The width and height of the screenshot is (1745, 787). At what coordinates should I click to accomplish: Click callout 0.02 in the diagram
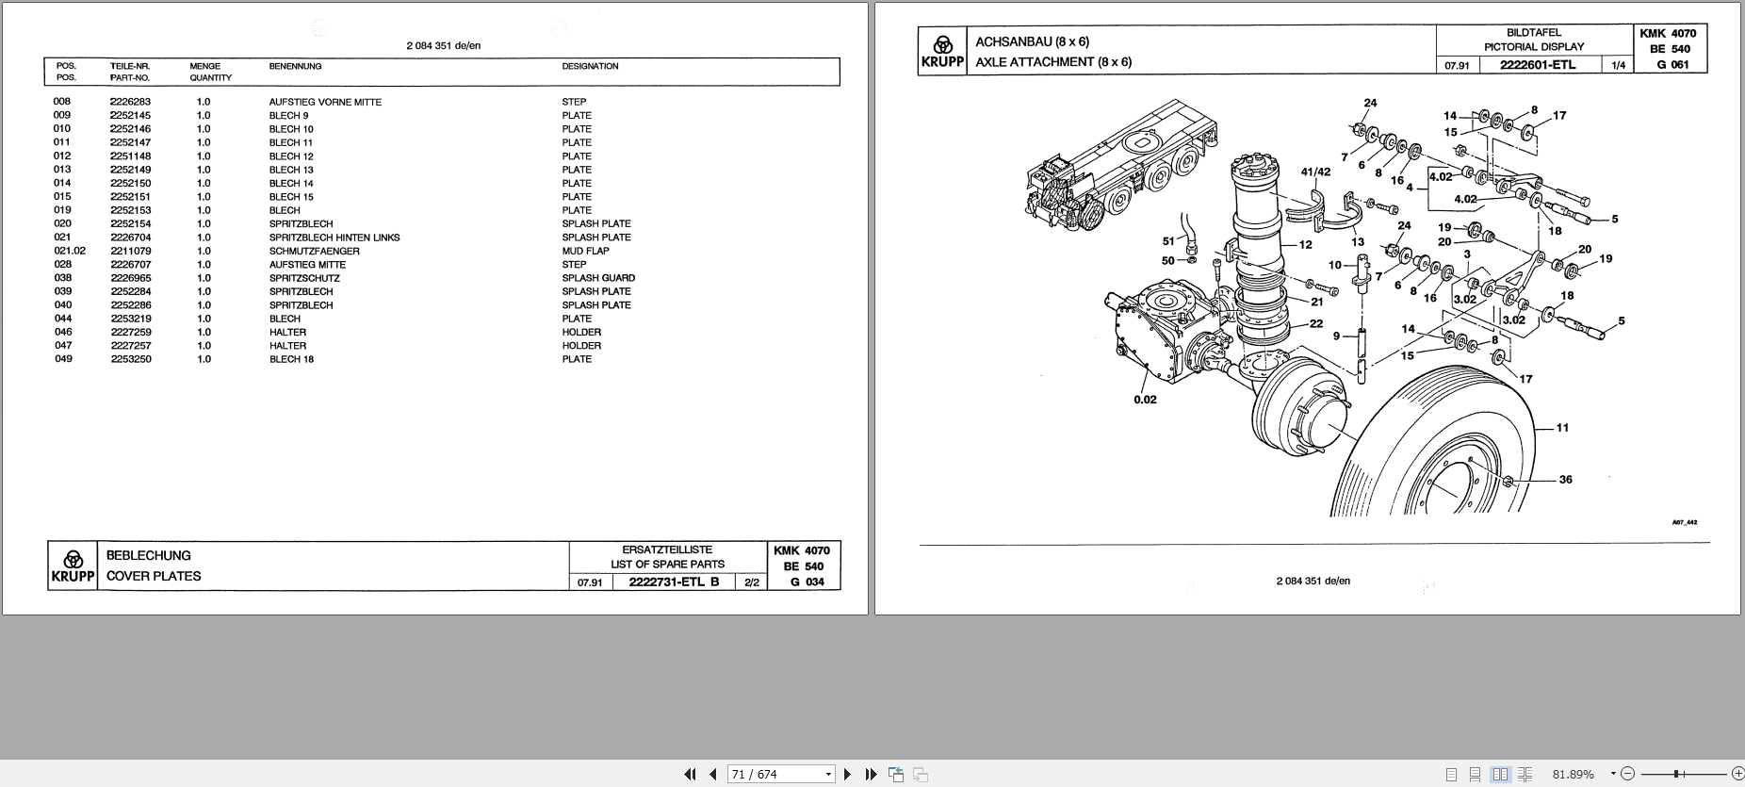click(x=1145, y=400)
